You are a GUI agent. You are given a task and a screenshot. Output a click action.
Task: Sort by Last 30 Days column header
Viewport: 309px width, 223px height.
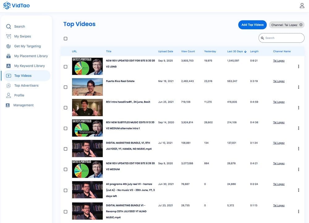235,52
